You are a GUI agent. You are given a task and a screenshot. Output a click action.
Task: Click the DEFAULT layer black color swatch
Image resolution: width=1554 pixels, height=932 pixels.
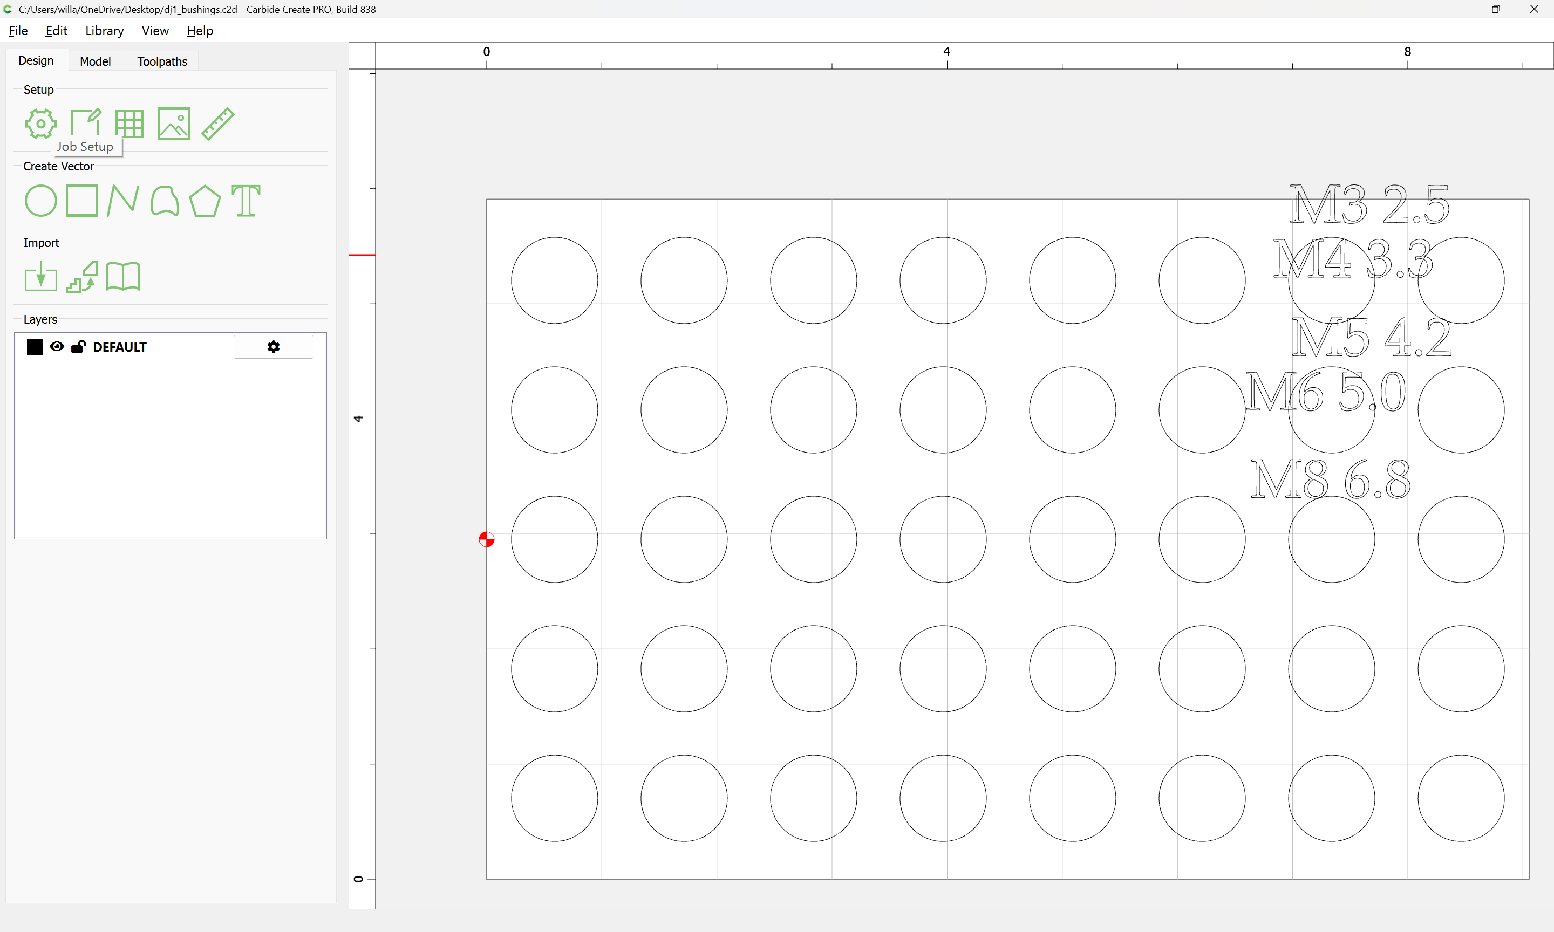35,347
